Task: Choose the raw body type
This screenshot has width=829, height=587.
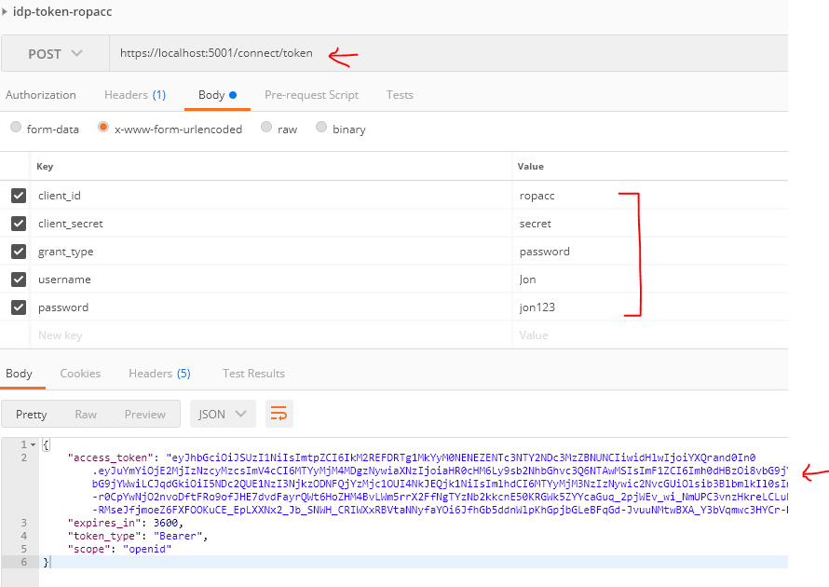Action: (x=267, y=129)
